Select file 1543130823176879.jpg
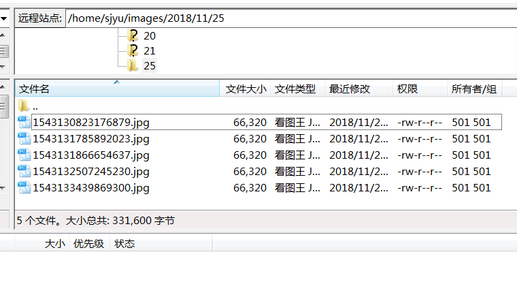 tap(91, 123)
